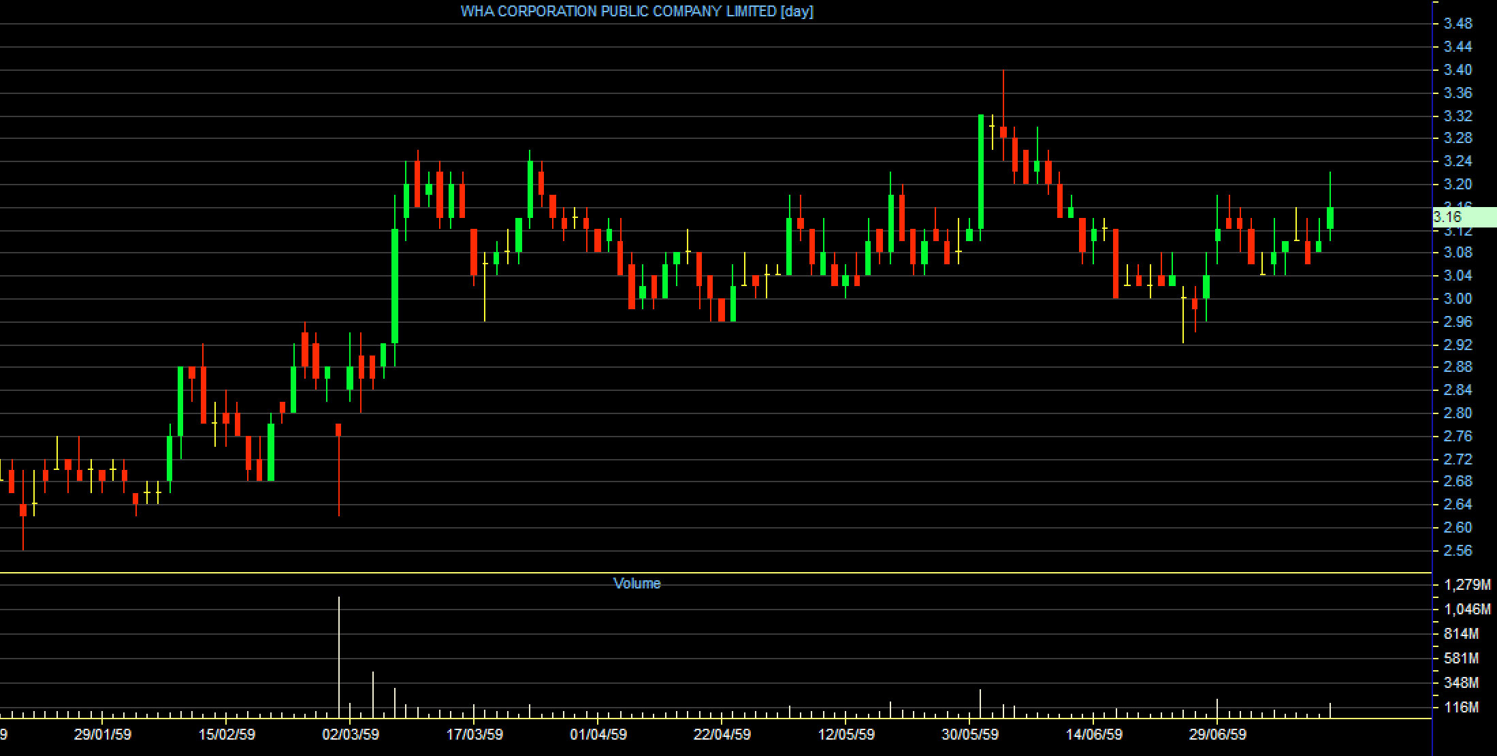Select the 01/04/59 date label

pyautogui.click(x=598, y=734)
